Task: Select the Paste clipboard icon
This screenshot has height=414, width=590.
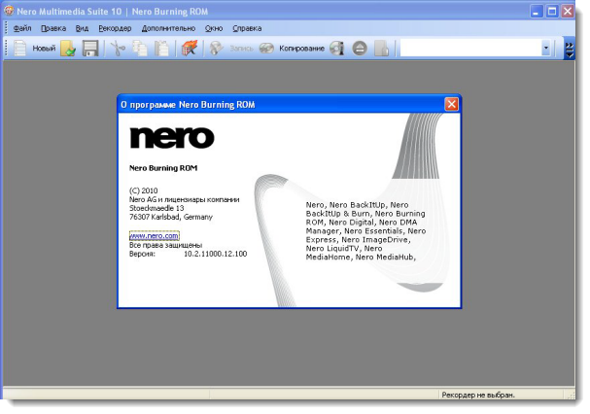Action: coord(161,49)
